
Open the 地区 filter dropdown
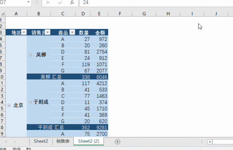24,33
